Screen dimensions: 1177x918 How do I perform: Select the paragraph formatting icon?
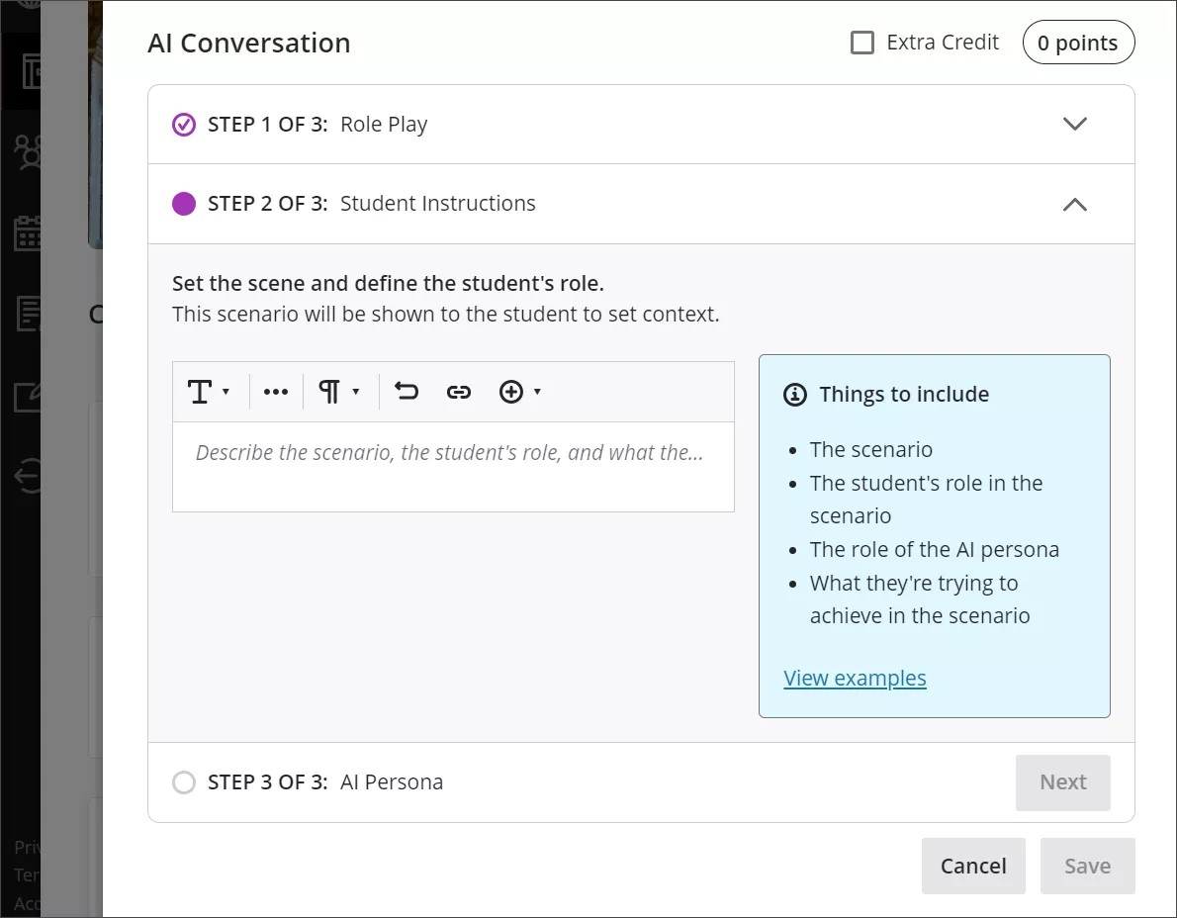coord(332,391)
